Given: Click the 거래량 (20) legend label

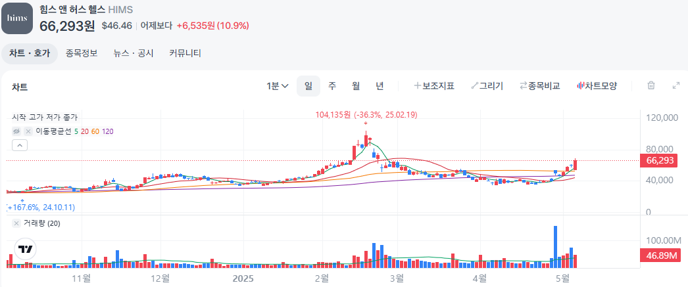Looking at the screenshot, I should click(x=42, y=223).
